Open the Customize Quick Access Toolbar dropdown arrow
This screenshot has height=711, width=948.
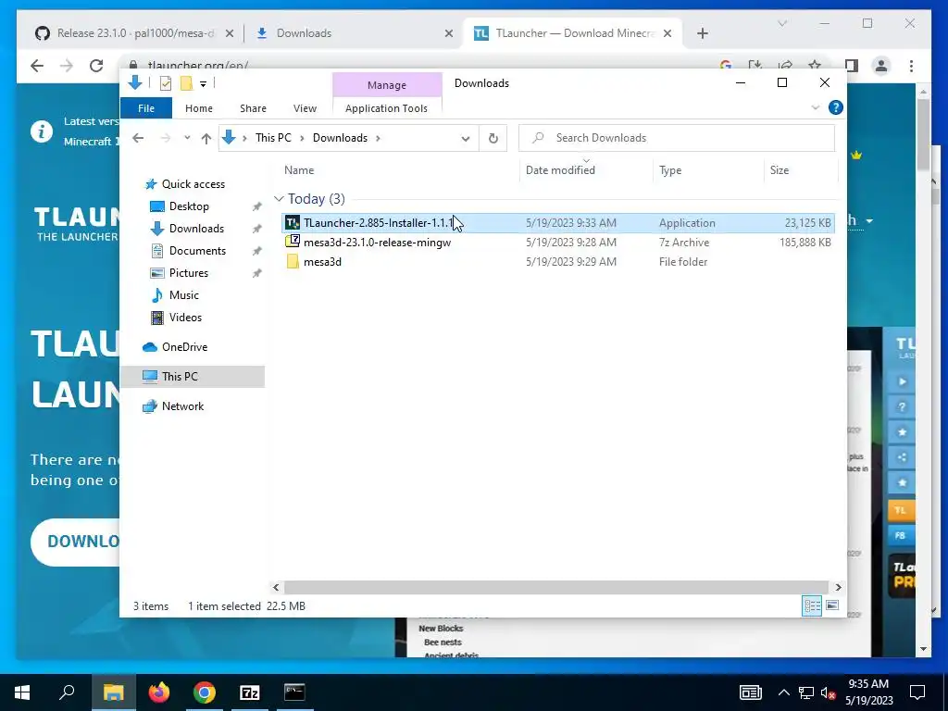[x=203, y=84]
